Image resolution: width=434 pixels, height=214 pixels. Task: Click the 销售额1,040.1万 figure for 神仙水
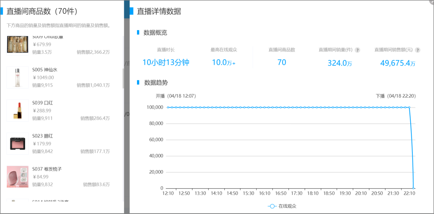[93, 85]
